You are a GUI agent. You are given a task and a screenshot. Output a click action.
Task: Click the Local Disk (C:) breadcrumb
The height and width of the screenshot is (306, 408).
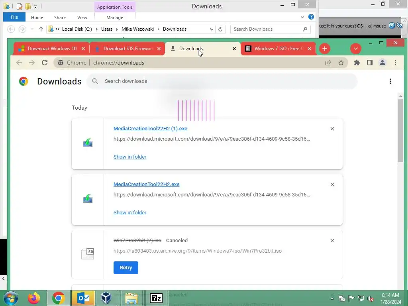pos(77,29)
